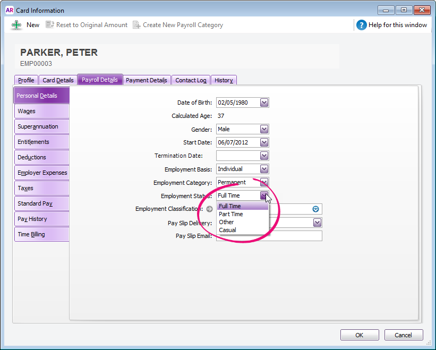Open the Contact Log tab
436x350 pixels.
[191, 80]
